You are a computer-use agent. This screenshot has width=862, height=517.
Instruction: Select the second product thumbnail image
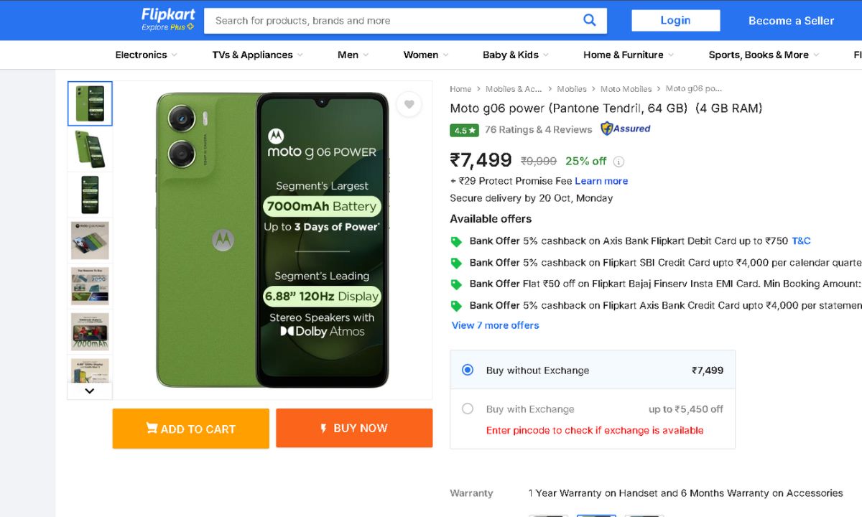click(90, 149)
